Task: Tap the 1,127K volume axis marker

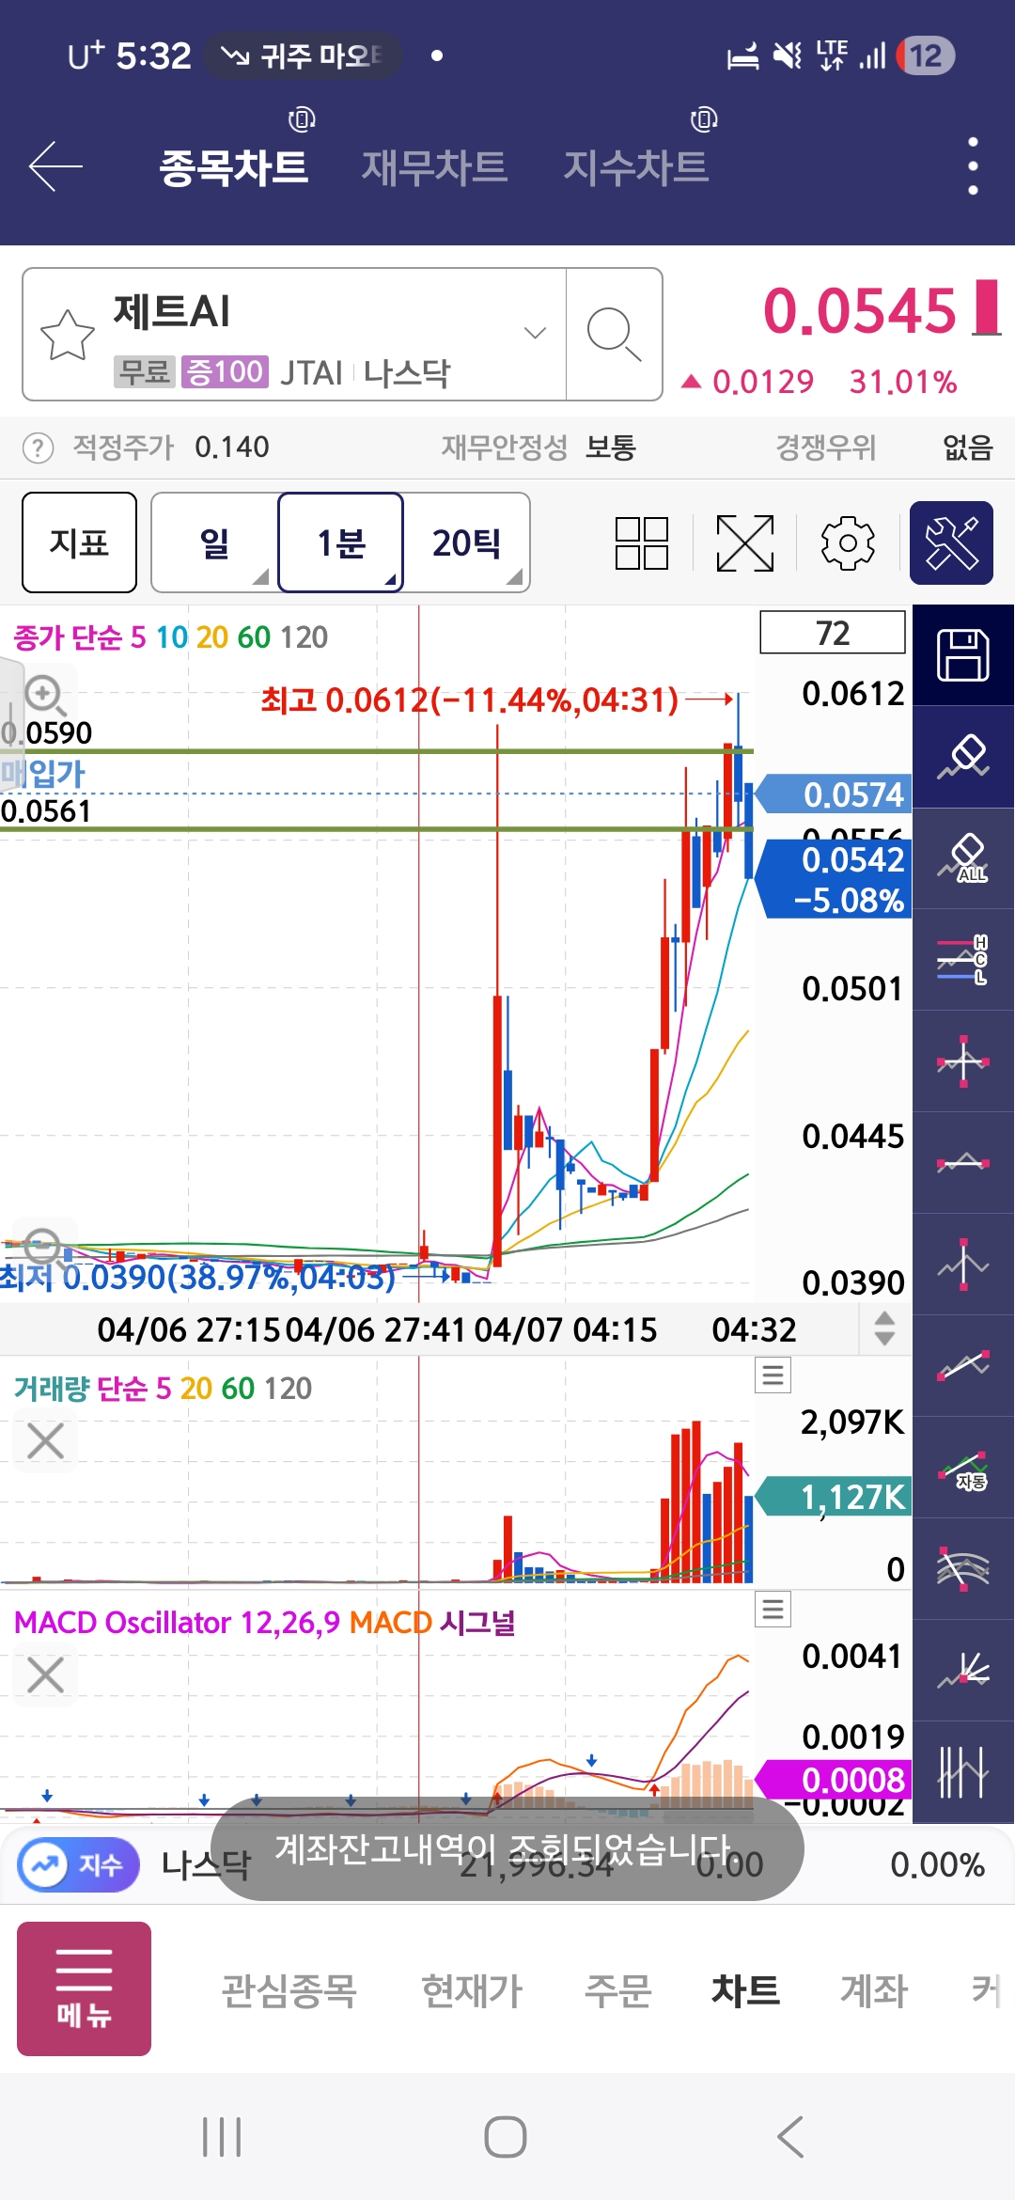Action: [x=834, y=1496]
